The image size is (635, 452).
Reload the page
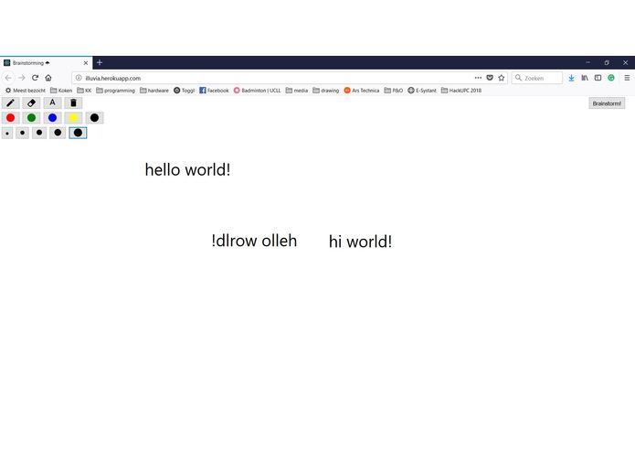pyautogui.click(x=36, y=78)
